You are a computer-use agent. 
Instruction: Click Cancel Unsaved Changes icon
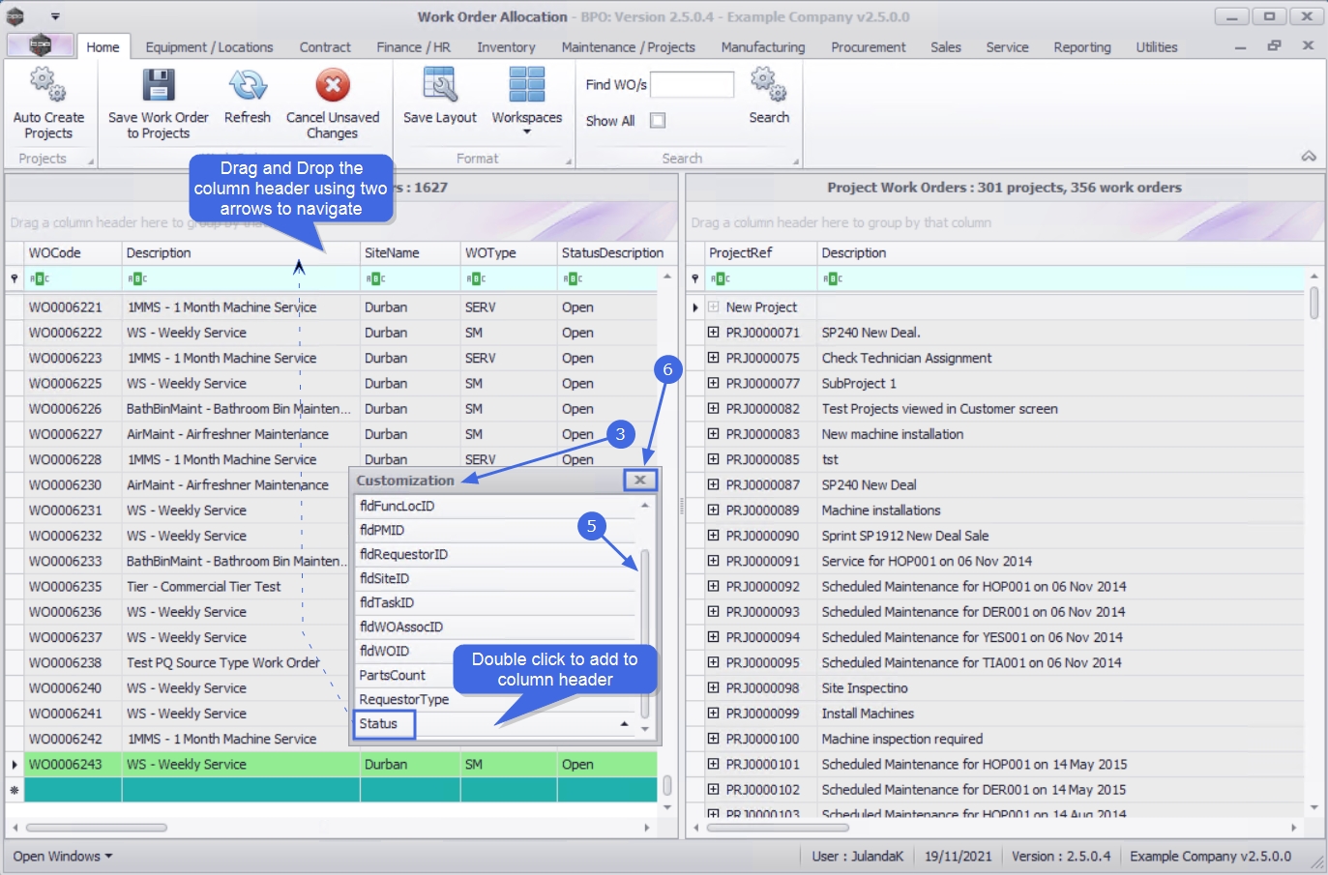point(332,86)
